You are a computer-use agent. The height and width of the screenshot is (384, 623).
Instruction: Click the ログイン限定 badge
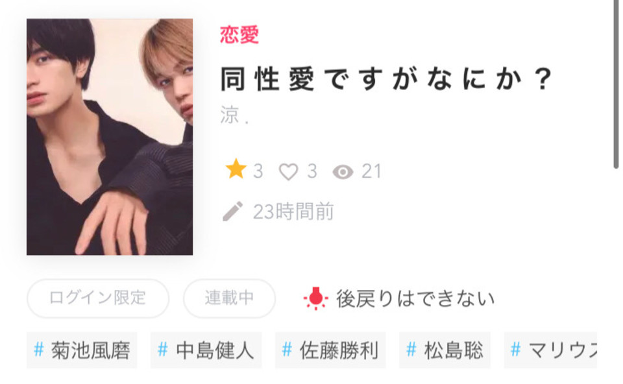pyautogui.click(x=98, y=298)
